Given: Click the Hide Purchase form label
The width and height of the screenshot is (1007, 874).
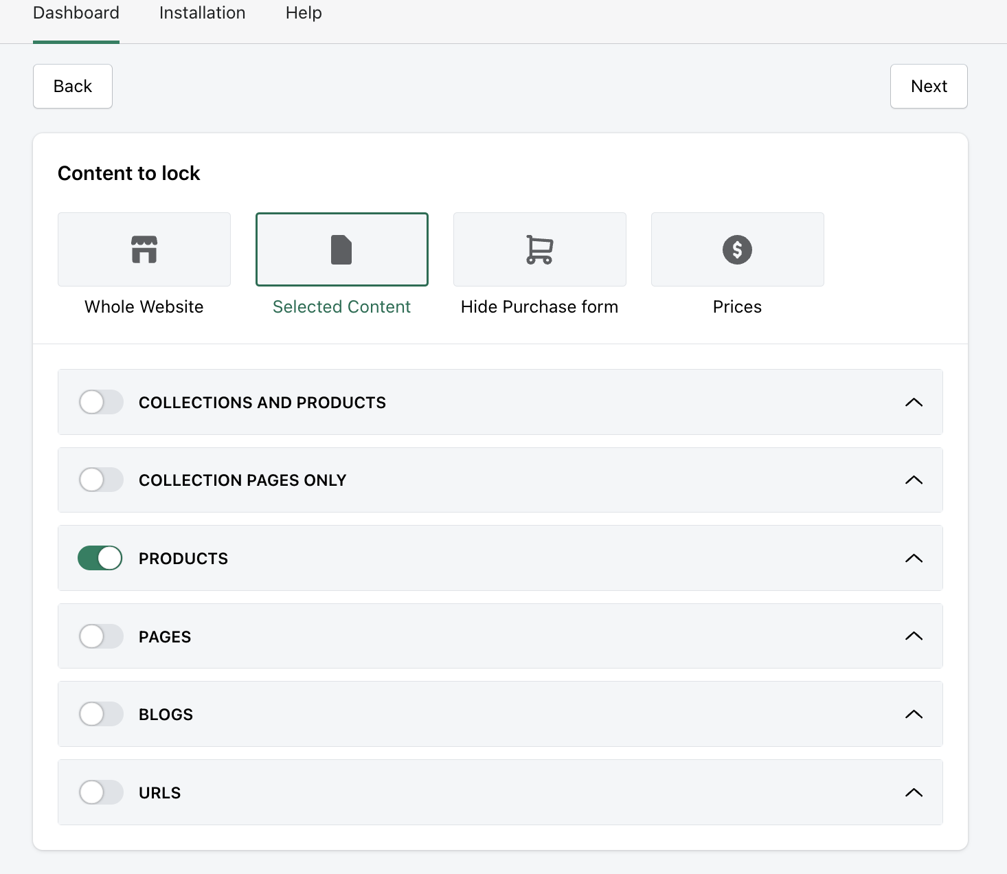Looking at the screenshot, I should click(540, 306).
